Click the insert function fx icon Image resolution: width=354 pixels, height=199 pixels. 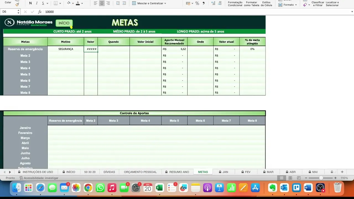tap(40, 12)
